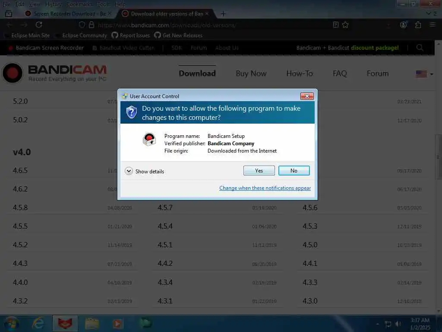Expand Show details chevron

[x=129, y=171]
